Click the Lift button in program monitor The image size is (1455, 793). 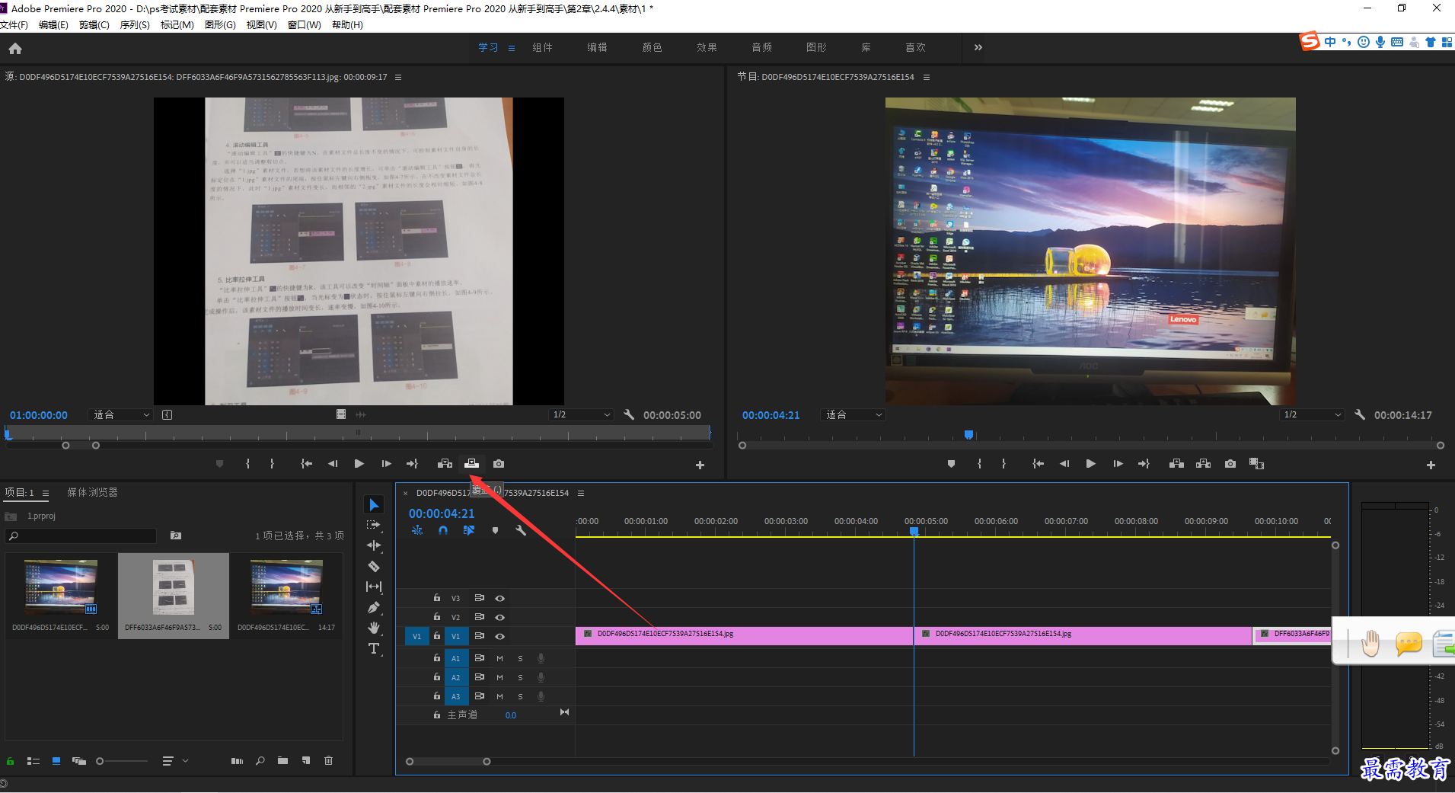[1176, 463]
